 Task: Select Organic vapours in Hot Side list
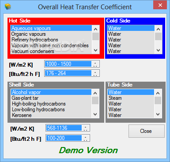point(51,34)
